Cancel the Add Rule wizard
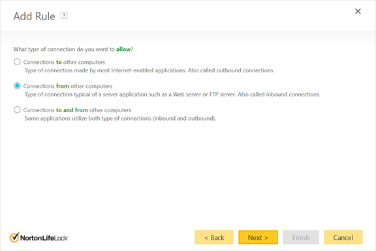 [343, 237]
